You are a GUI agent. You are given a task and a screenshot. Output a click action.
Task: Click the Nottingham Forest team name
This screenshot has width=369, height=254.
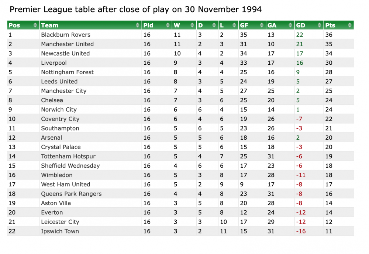[x=68, y=72]
